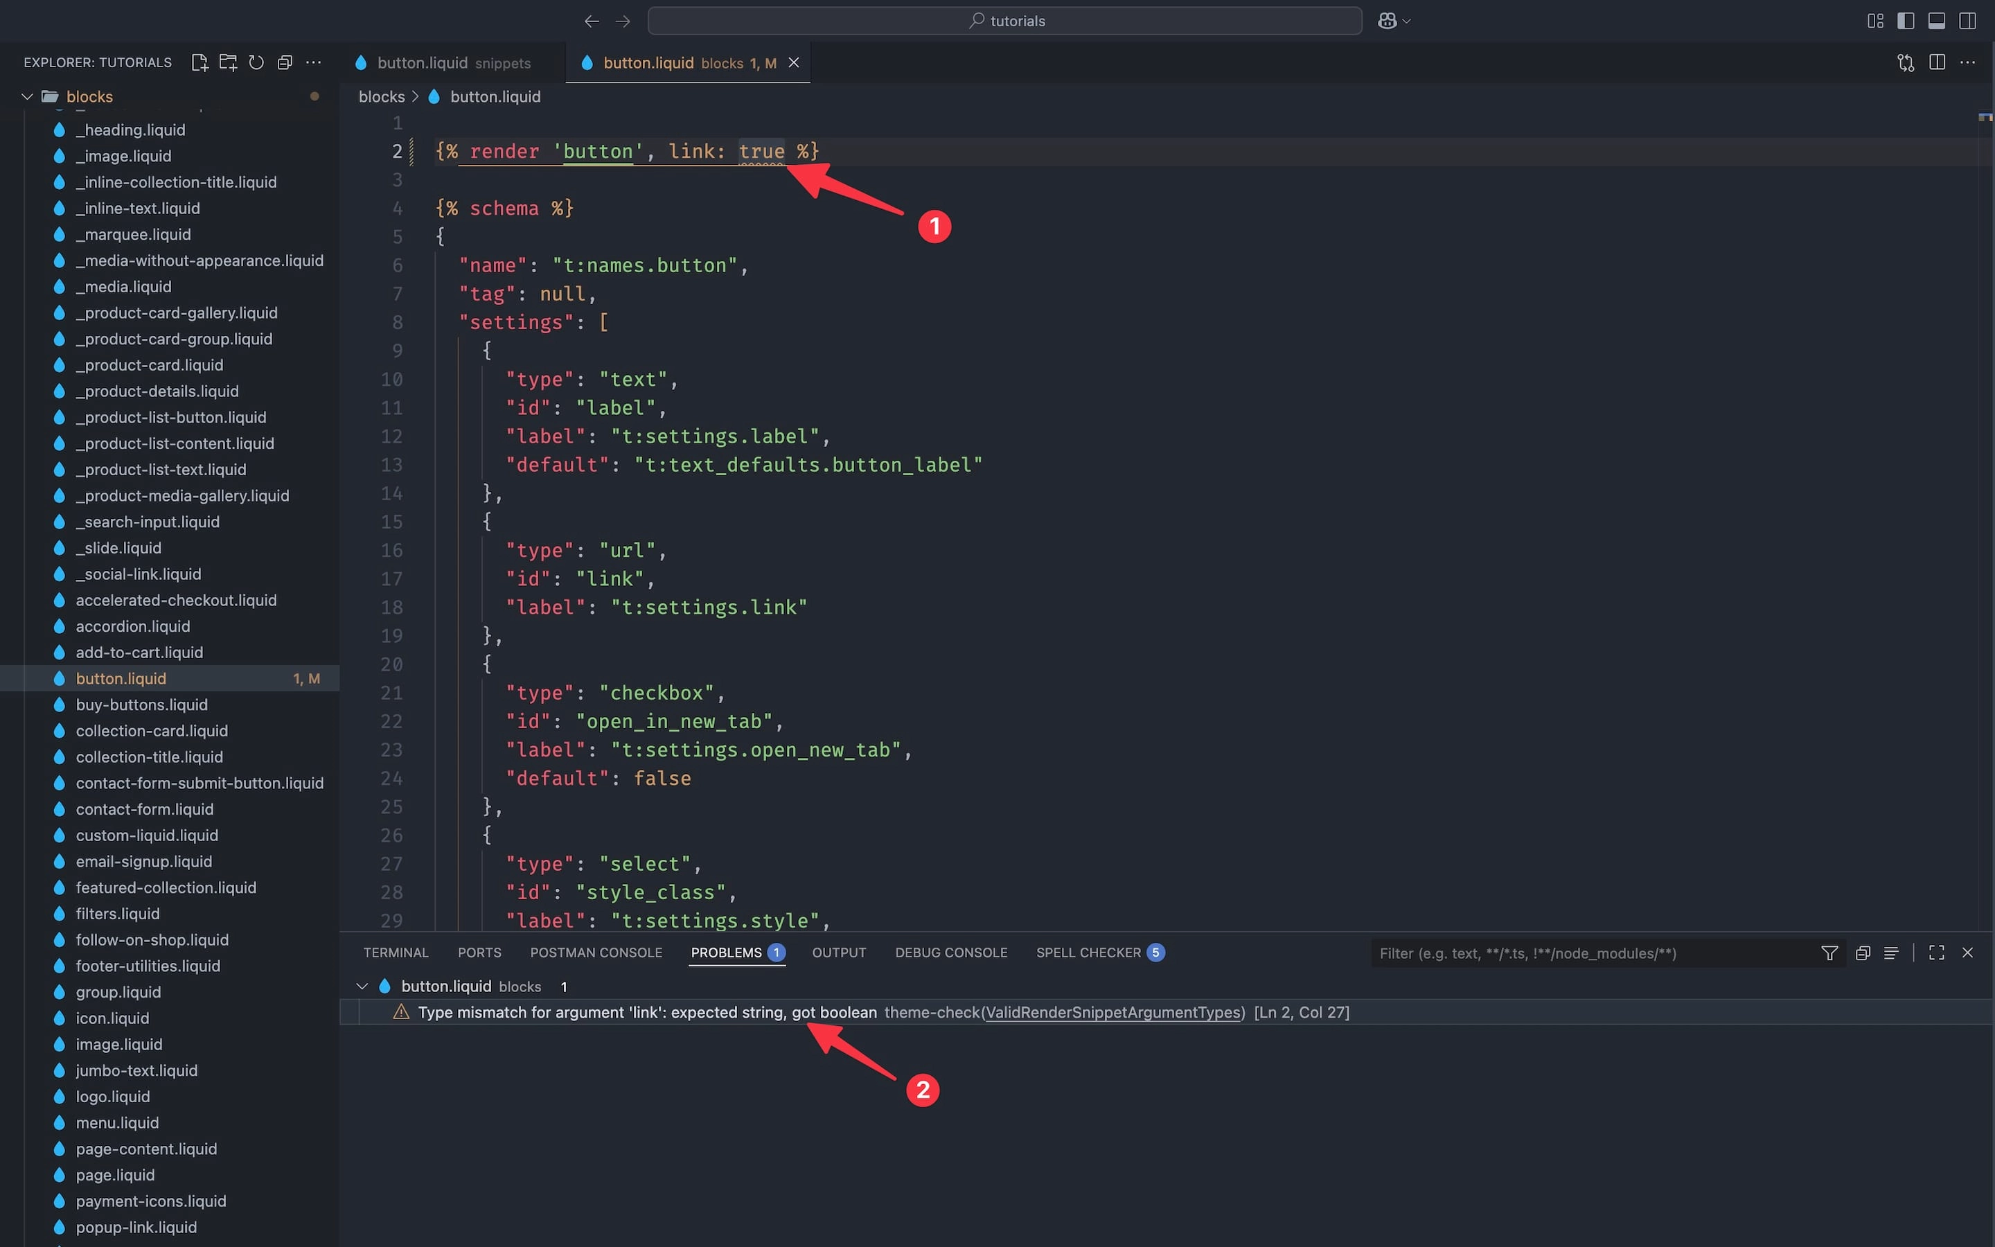Open the OUTPUT panel tab
The width and height of the screenshot is (1995, 1247).
pyautogui.click(x=840, y=953)
